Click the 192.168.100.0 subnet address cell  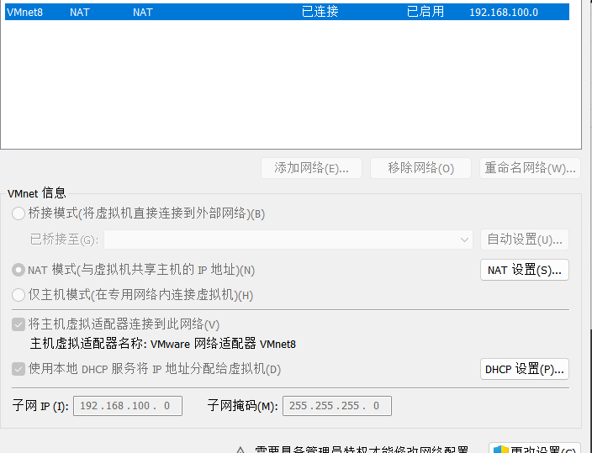pyautogui.click(x=504, y=13)
